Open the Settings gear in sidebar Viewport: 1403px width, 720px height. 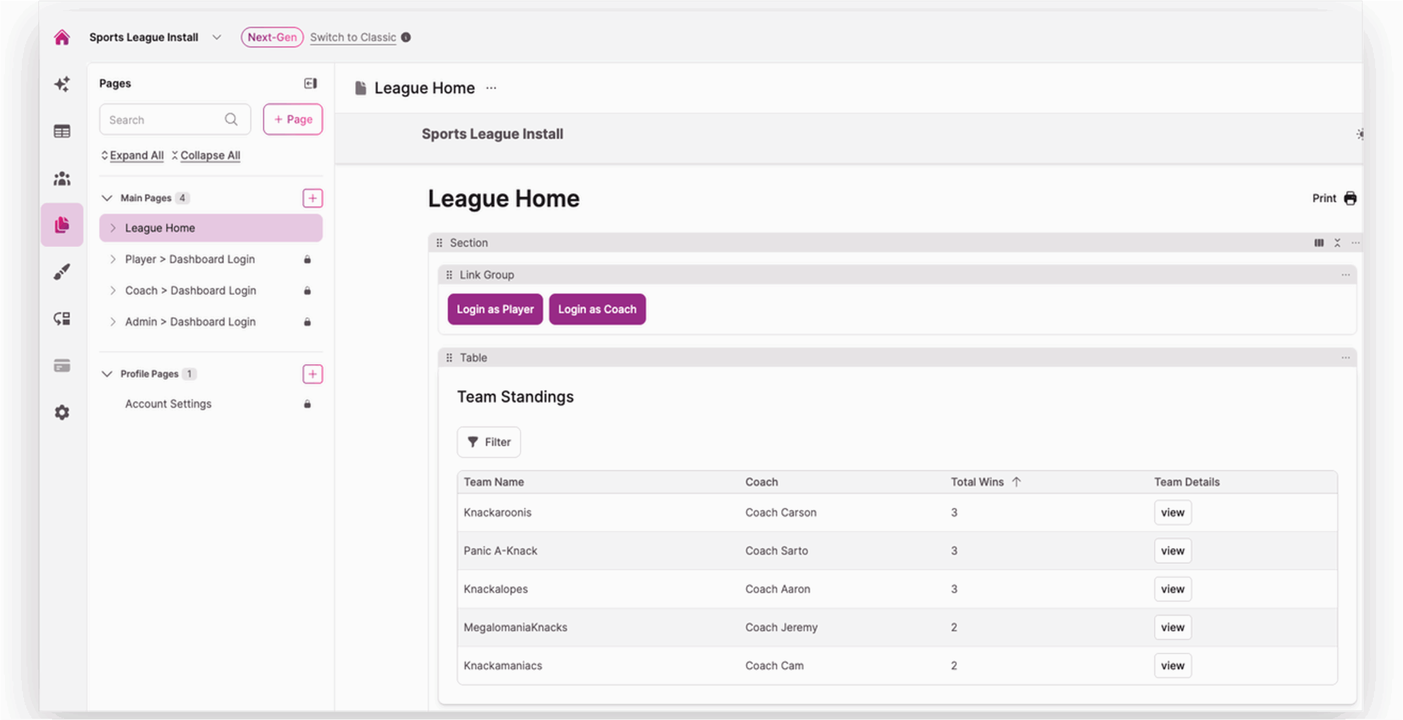tap(62, 412)
